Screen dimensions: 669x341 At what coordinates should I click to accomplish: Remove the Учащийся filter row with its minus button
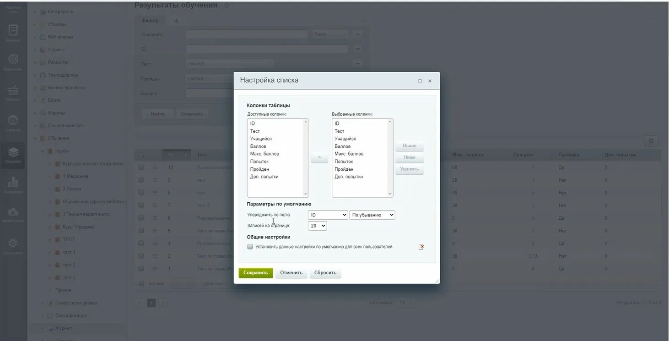[x=358, y=34]
